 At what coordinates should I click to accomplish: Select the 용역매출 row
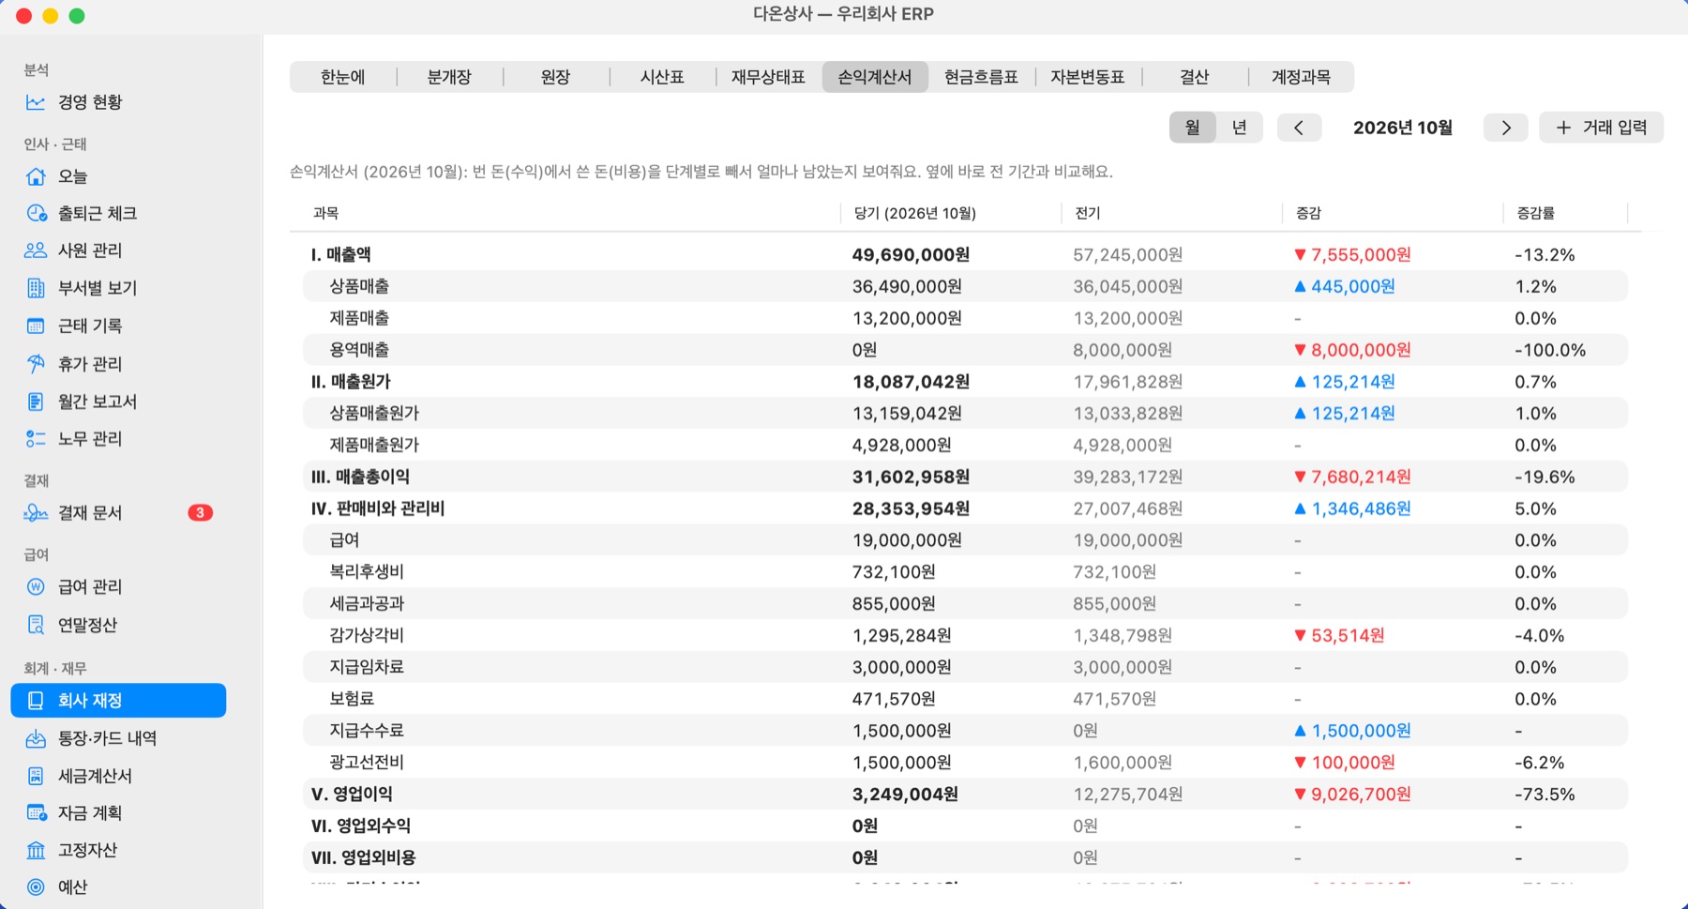pos(965,350)
